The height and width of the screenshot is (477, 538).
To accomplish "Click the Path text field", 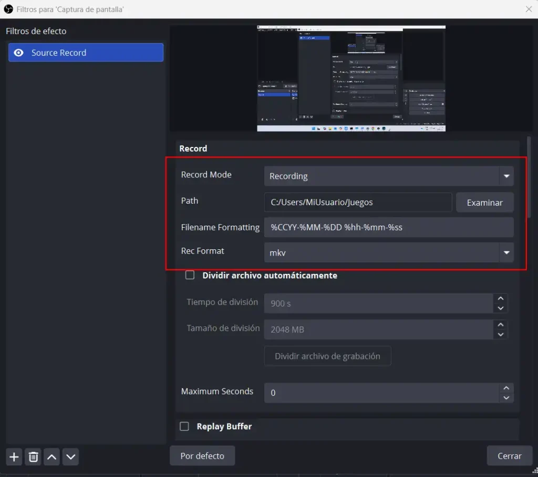I will [358, 202].
